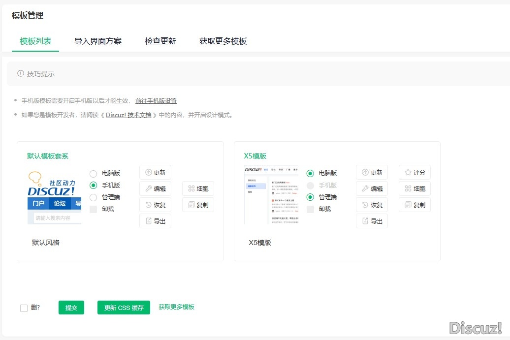
Task: Switch to the 导入界面方案 tab
Action: (x=98, y=41)
